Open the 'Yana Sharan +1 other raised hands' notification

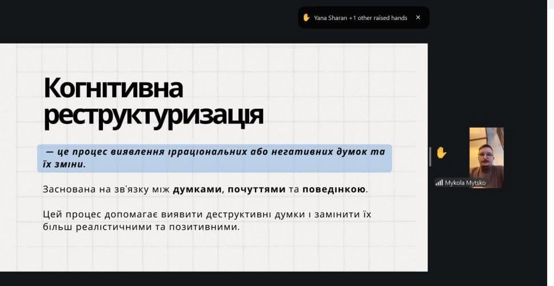click(x=360, y=18)
